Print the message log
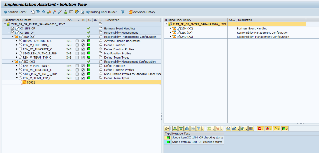Image resolution: width=319 pixels, height=153 pixels. (x=228, y=129)
